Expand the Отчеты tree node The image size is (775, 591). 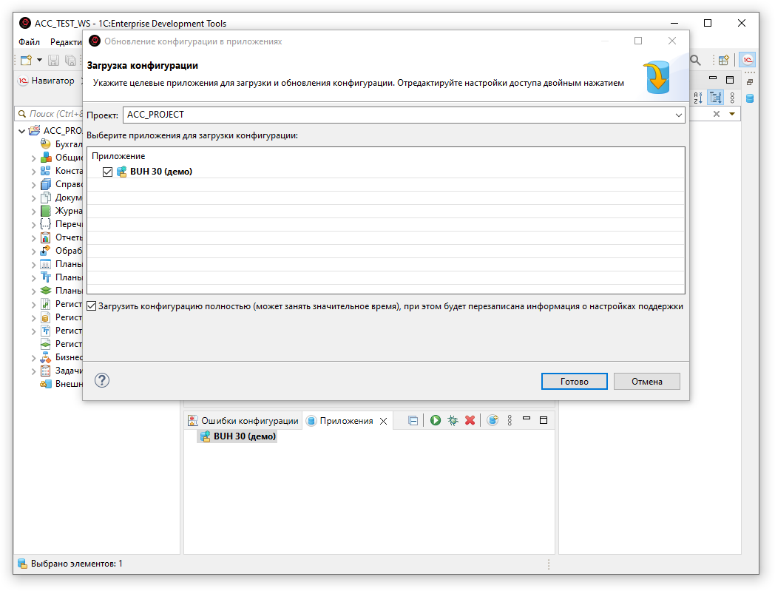[33, 238]
